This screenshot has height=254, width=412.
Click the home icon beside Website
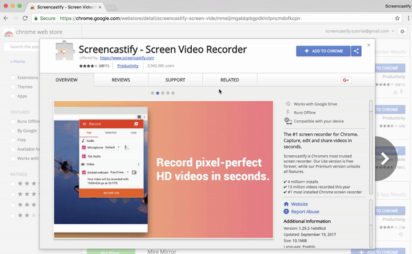pos(286,204)
